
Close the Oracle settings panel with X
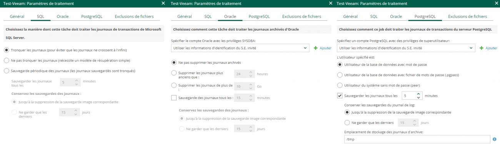(x=330, y=3)
